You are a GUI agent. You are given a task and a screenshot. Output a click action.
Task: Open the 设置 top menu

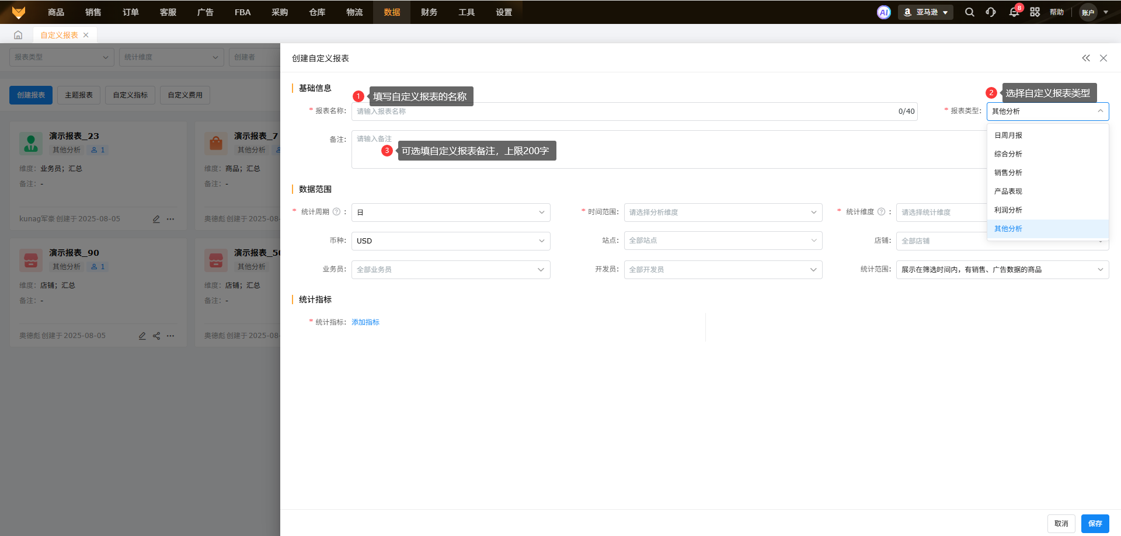[504, 12]
